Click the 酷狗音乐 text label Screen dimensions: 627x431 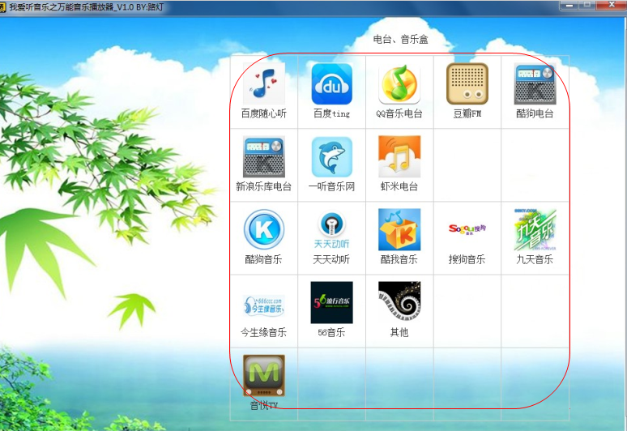click(x=264, y=259)
